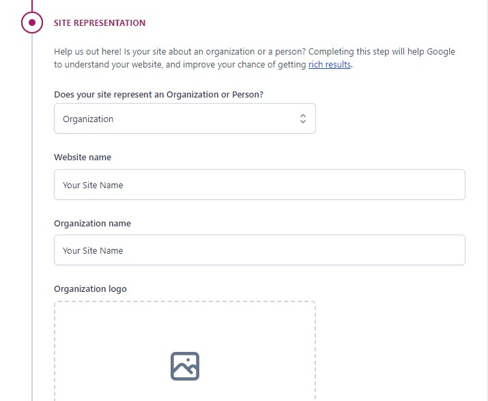
Task: Click the Site Representation step circle icon
Action: point(32,23)
